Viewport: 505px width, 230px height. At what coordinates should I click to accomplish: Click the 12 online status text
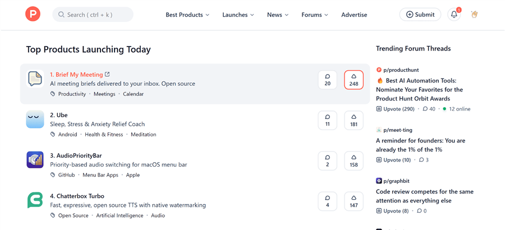(x=460, y=109)
